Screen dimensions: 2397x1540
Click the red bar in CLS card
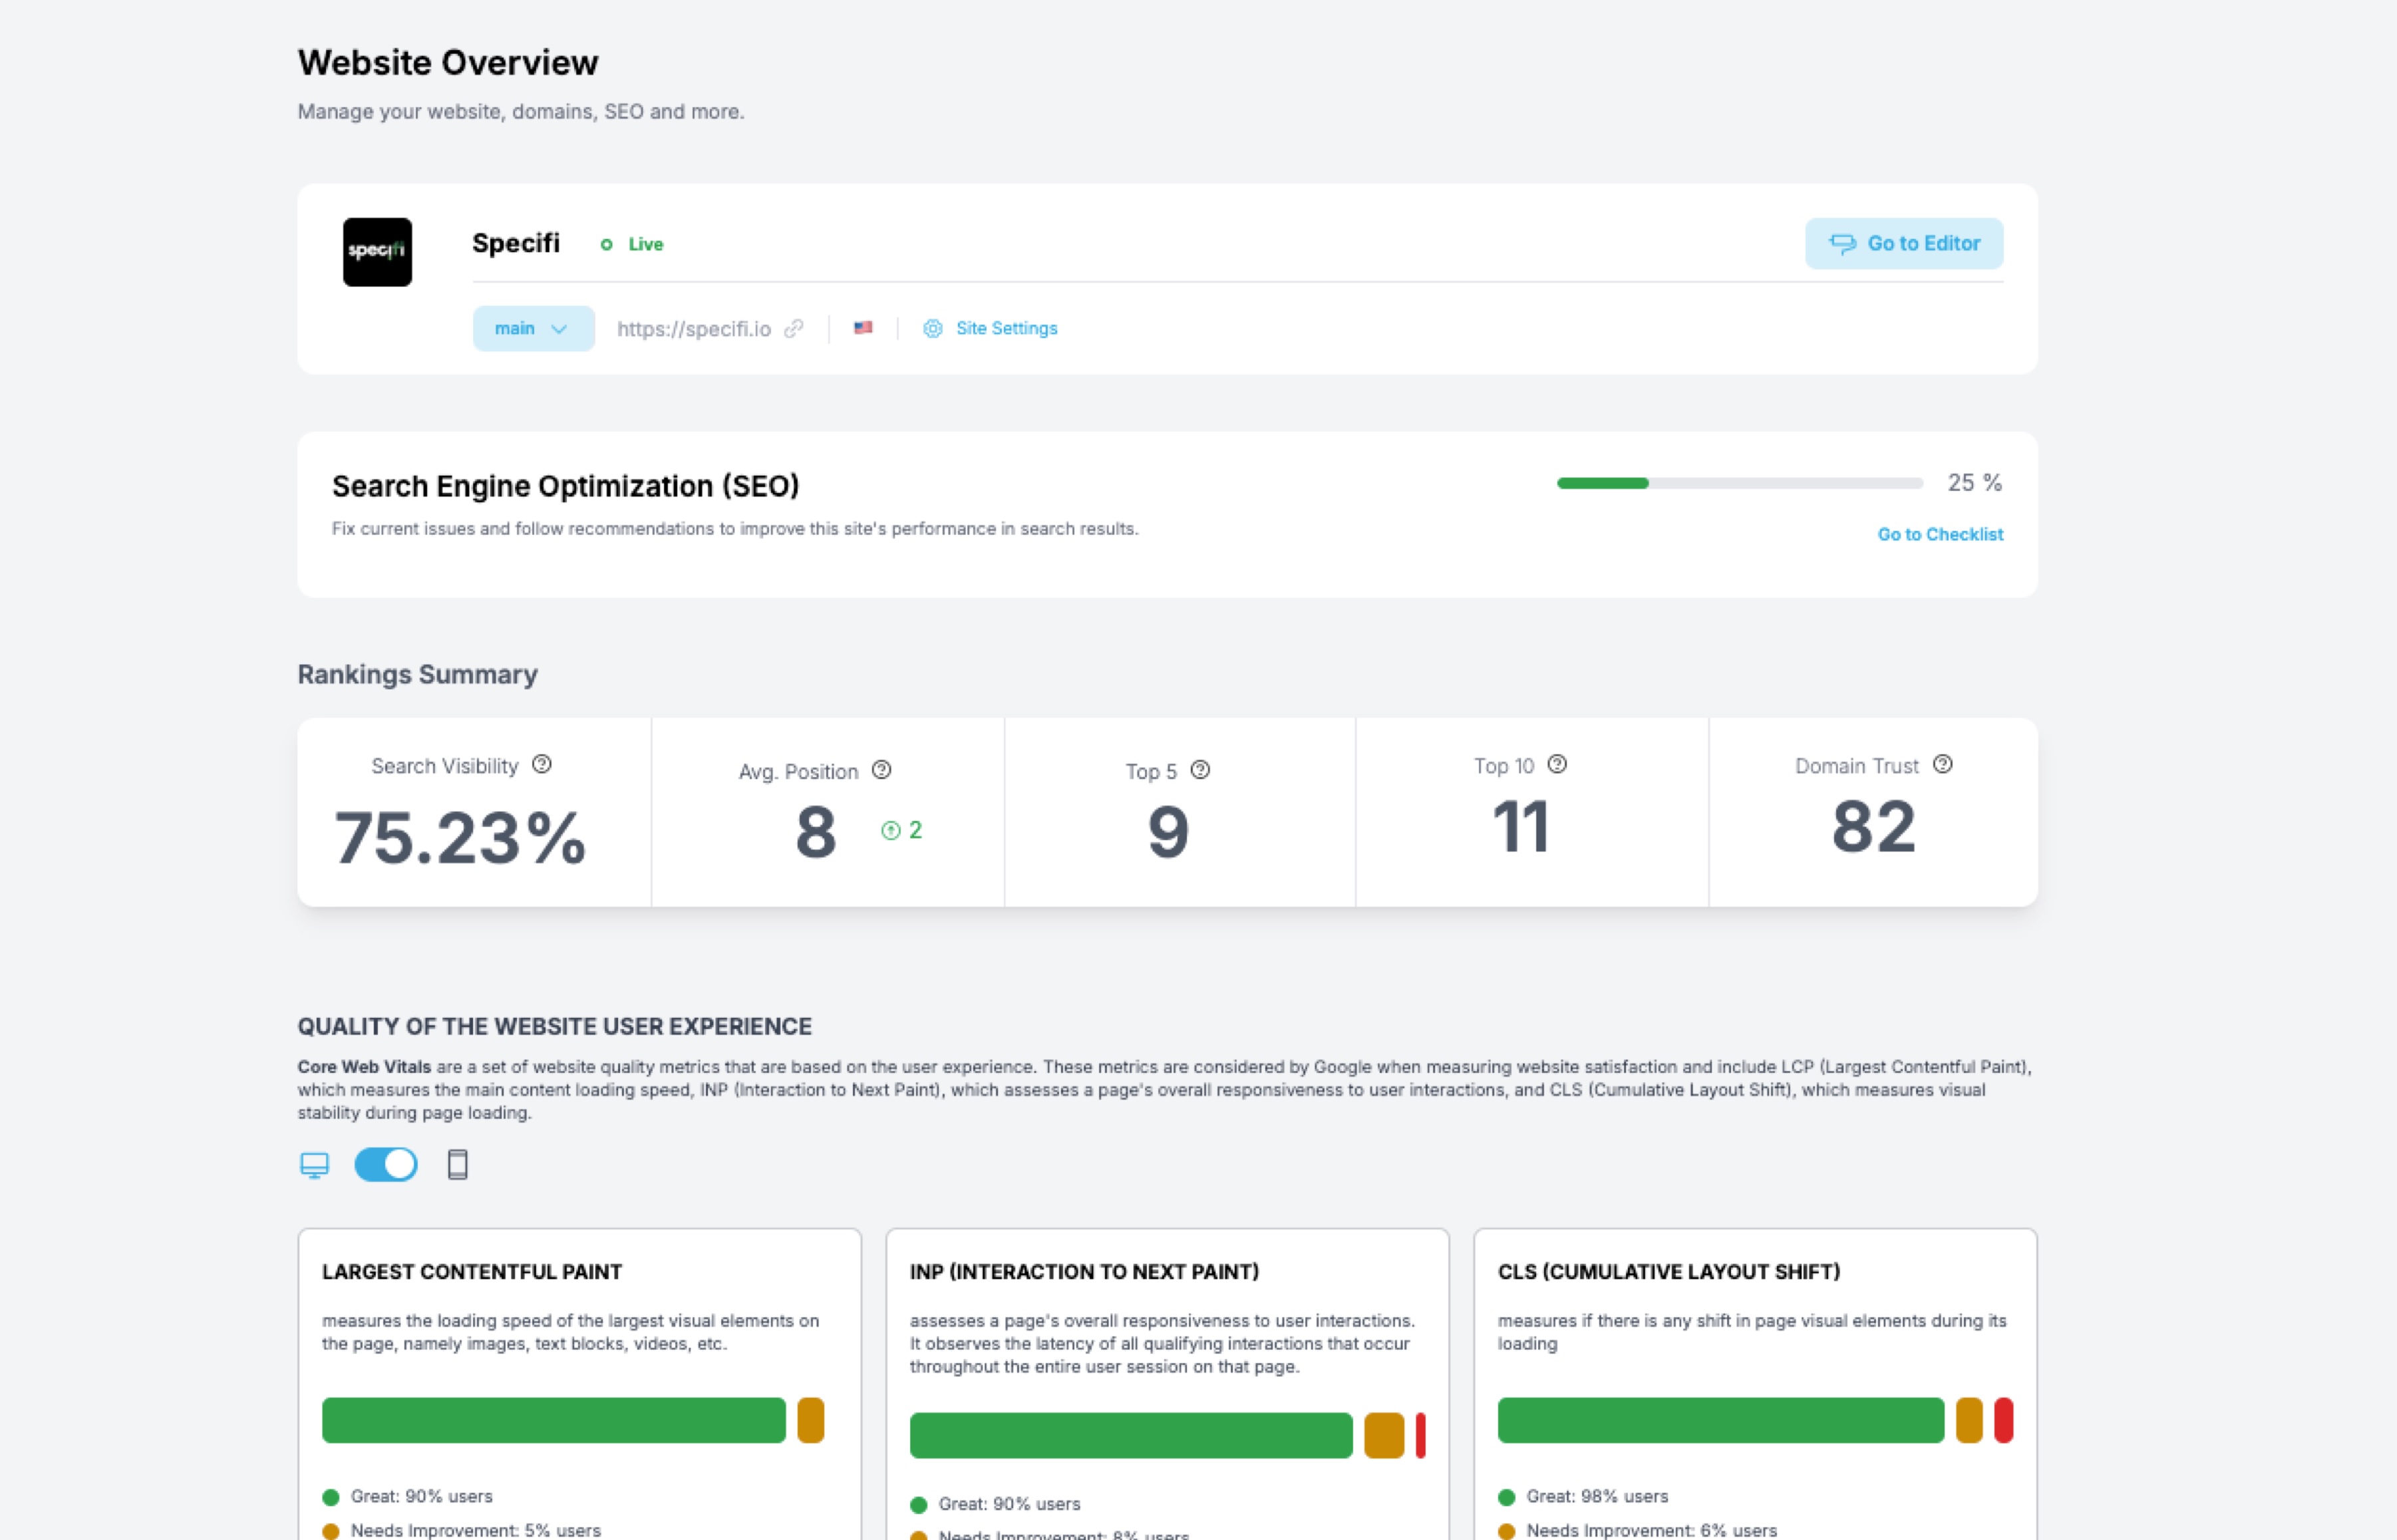coord(2003,1421)
